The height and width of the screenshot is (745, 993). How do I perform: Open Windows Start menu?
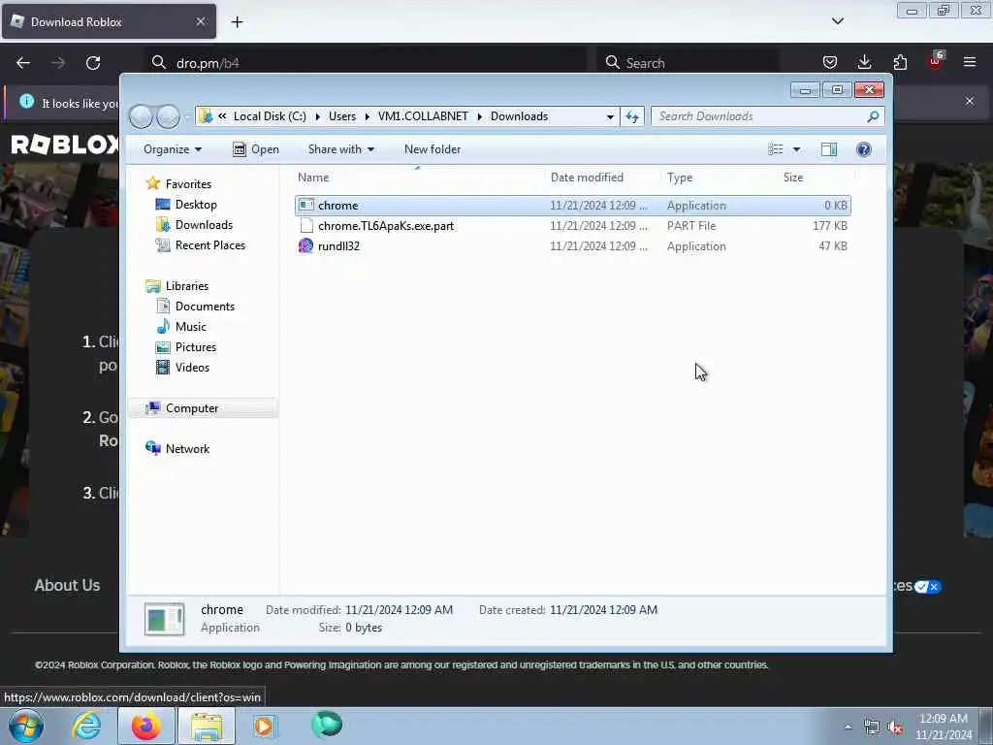[26, 726]
